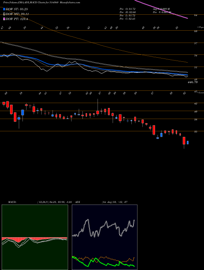Click the 38 candlestick axis label
This screenshot has width=204, height=270.
195,120
